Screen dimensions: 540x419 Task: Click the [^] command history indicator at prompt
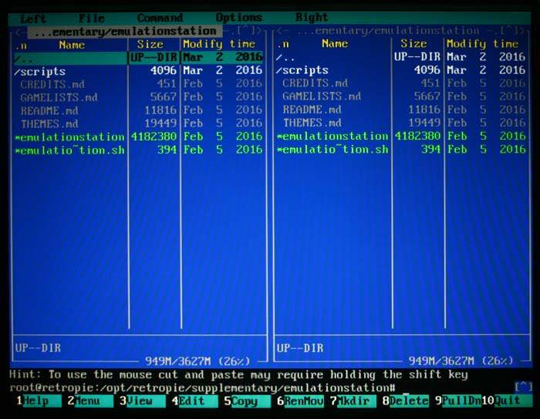tap(523, 387)
